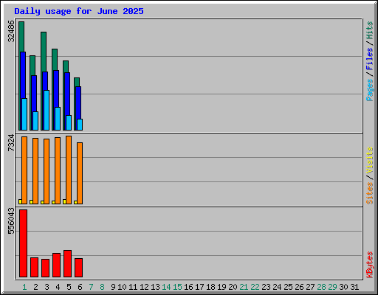The height and width of the screenshot is (295, 378).
Task: Click day 26 on the x-axis
Action: pyautogui.click(x=299, y=287)
